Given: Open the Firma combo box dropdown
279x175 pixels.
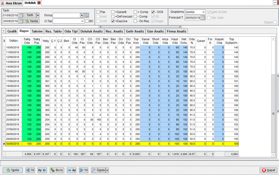Looking at the screenshot, I should point(82,15).
